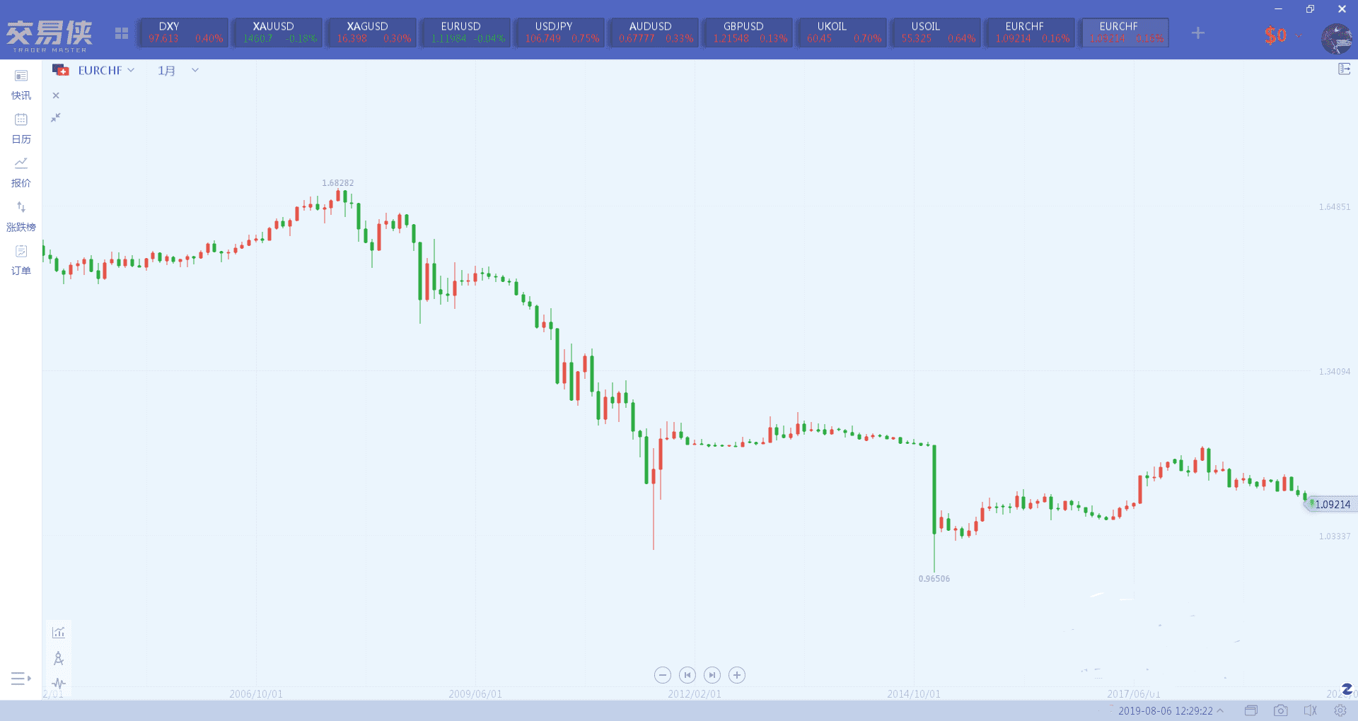The height and width of the screenshot is (721, 1358).
Task: Open the 涨跌榜 gainers and losers list
Action: coord(21,216)
